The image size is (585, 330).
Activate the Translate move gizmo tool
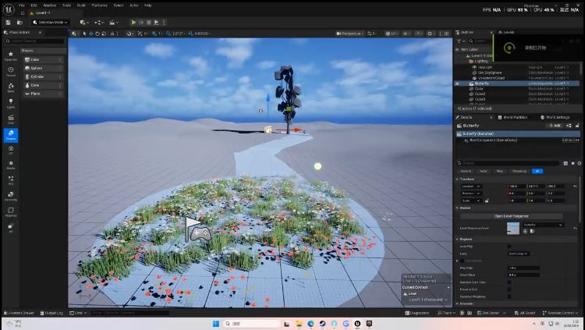click(90, 34)
